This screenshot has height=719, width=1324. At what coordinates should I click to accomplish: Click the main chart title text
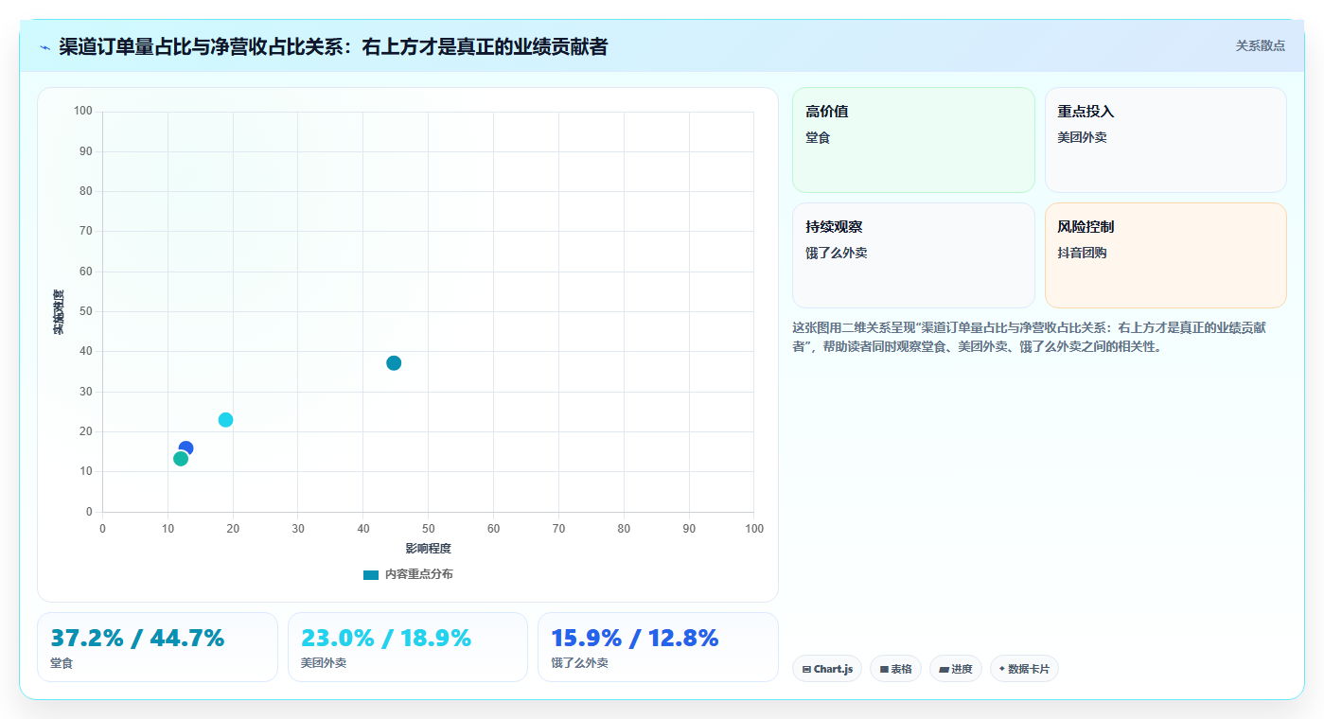tap(333, 46)
